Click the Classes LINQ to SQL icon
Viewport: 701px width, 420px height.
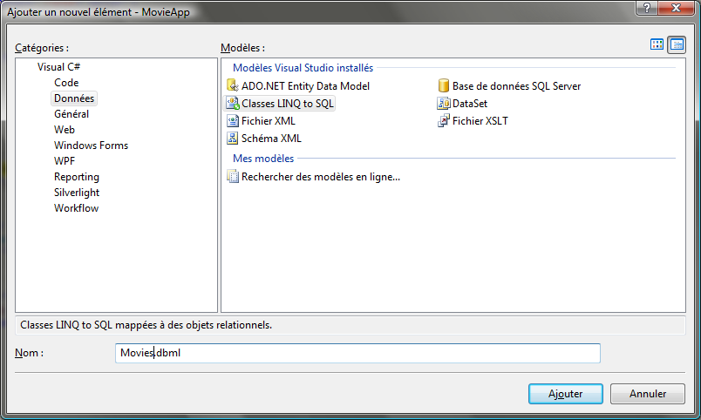click(x=233, y=104)
